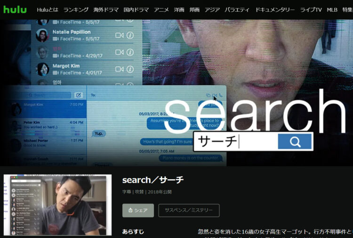353x238 pixels.
Task: Click the movie thumbnail of man on phone
Action: tap(57, 205)
